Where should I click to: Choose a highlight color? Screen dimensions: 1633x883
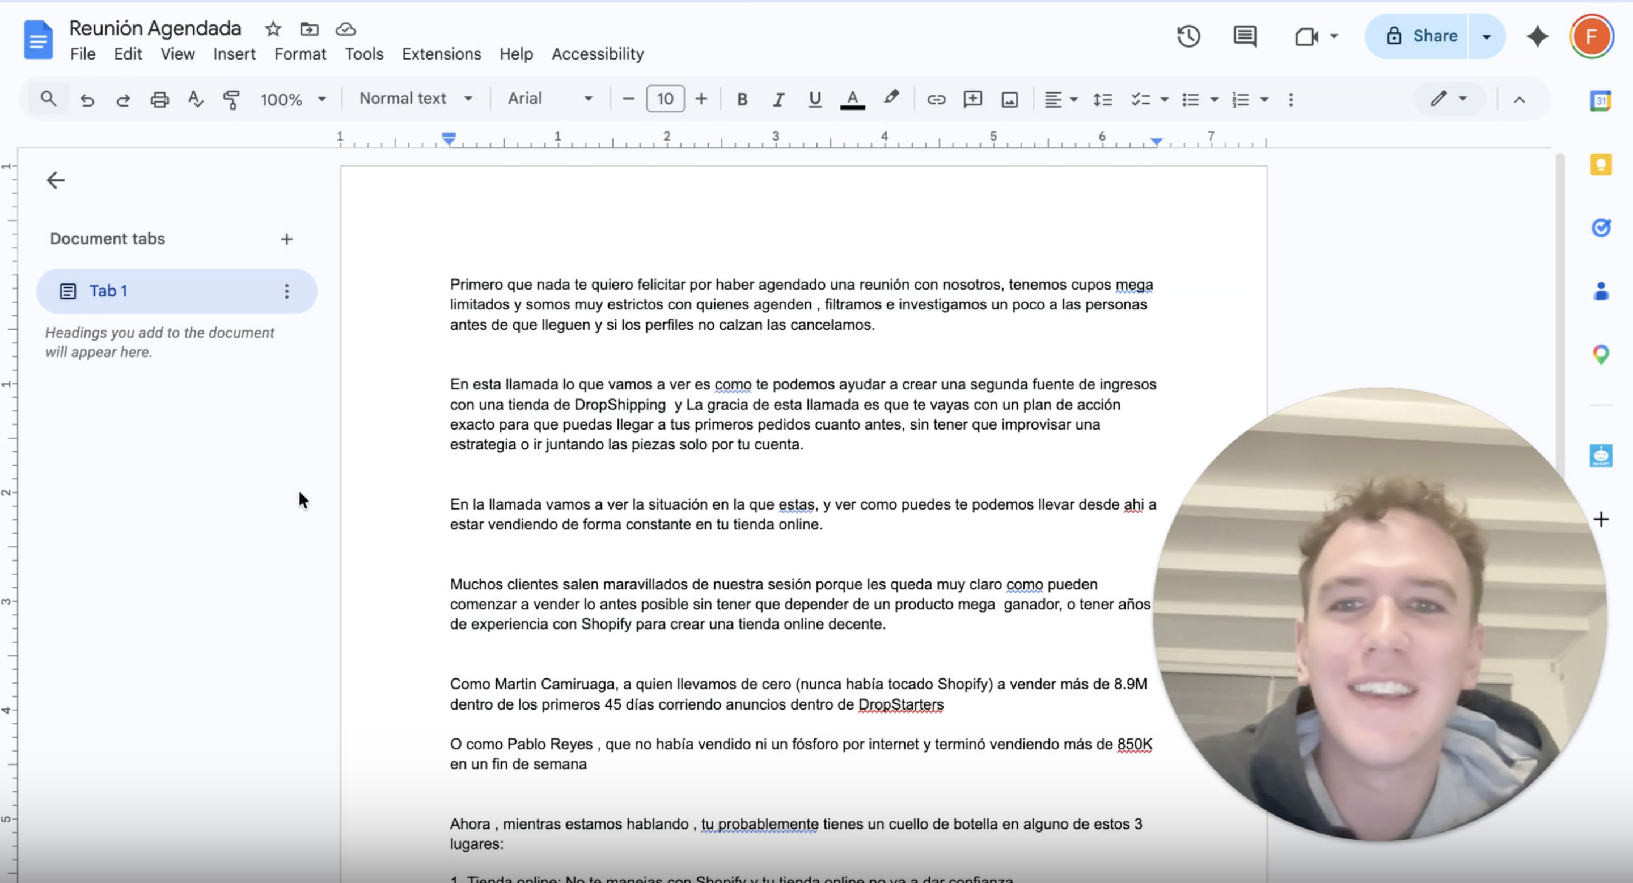click(891, 98)
